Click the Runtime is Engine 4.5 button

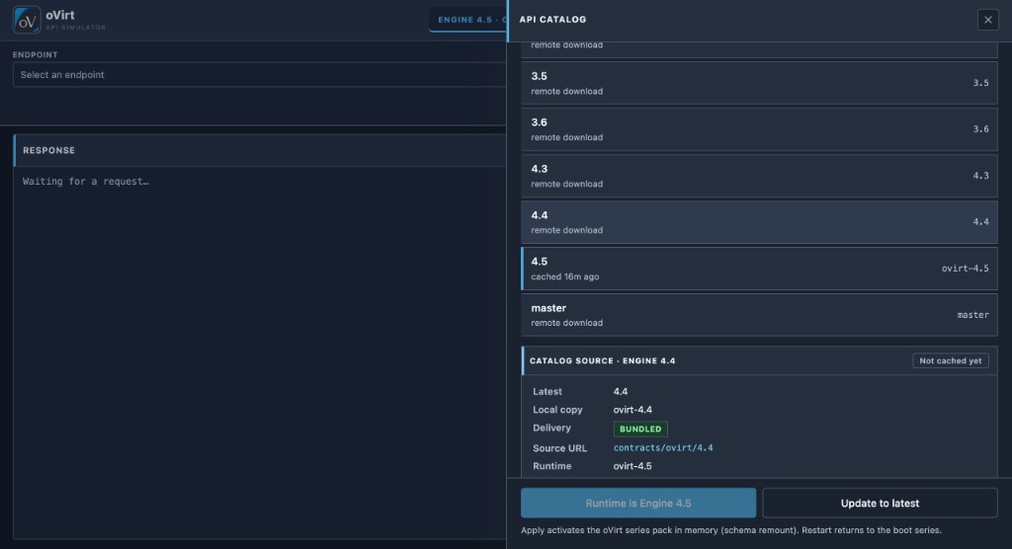pyautogui.click(x=638, y=504)
